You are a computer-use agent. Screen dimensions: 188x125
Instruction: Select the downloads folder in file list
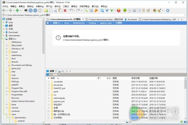58,85
